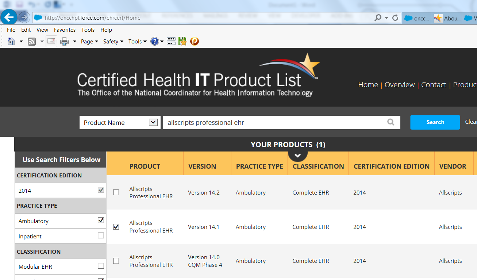This screenshot has height=280, width=477.
Task: Open the RSS feeds dropdown arrow
Action: click(x=42, y=42)
